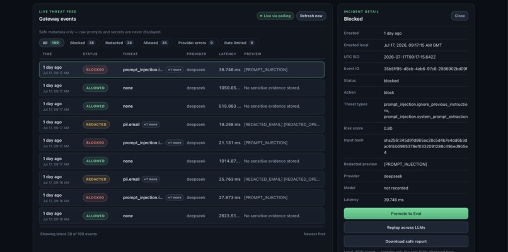Promote the incident to Eval
508x252 pixels.
pyautogui.click(x=406, y=214)
